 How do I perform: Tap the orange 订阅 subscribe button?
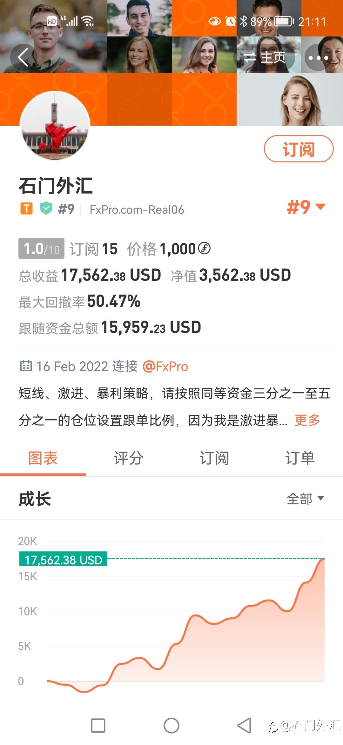coord(299,149)
